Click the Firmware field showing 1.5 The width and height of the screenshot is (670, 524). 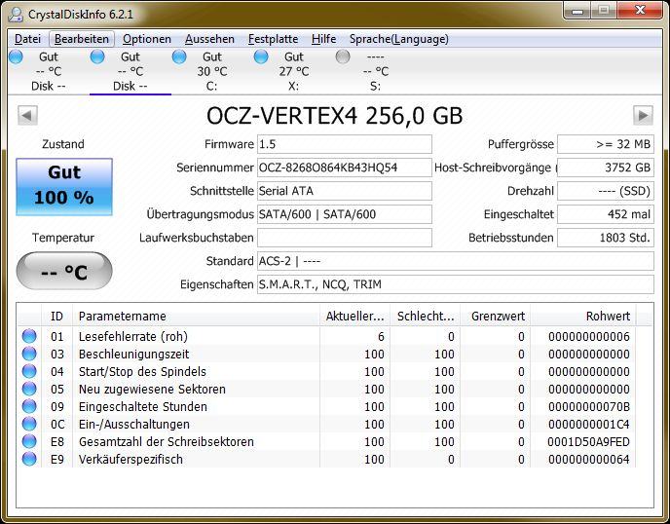coord(345,144)
